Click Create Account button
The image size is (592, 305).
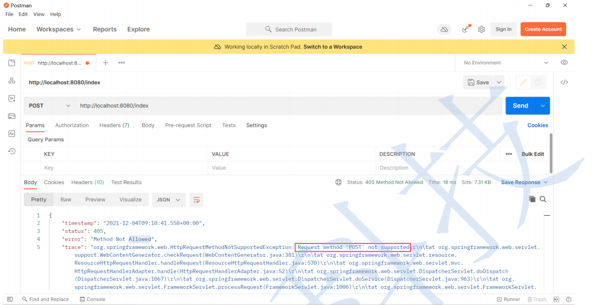click(x=543, y=29)
